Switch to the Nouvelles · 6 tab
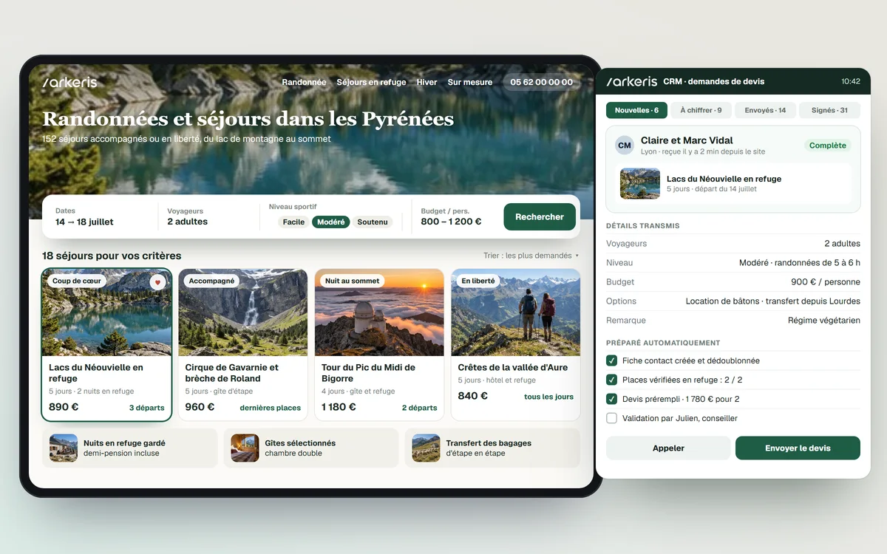The image size is (887, 554). (x=636, y=110)
